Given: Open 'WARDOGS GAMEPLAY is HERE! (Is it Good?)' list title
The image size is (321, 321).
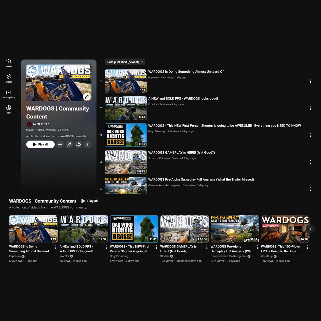Looking at the screenshot, I should [x=182, y=153].
